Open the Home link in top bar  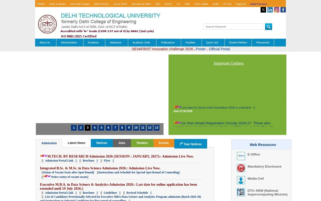pos(41,4)
